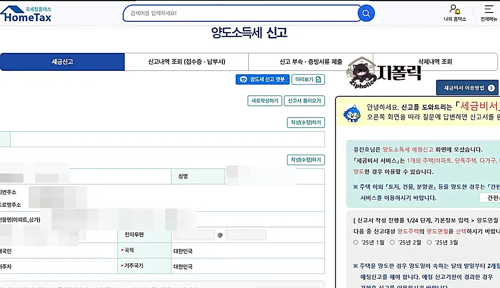Click the 신고서 불러오기 button
The height and width of the screenshot is (288, 500).
[x=305, y=100]
